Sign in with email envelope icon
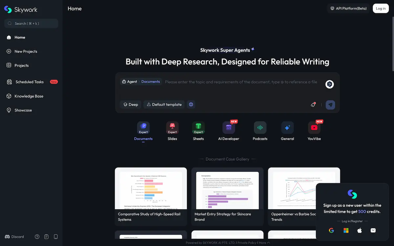This screenshot has height=246, width=394. pyautogui.click(x=373, y=230)
